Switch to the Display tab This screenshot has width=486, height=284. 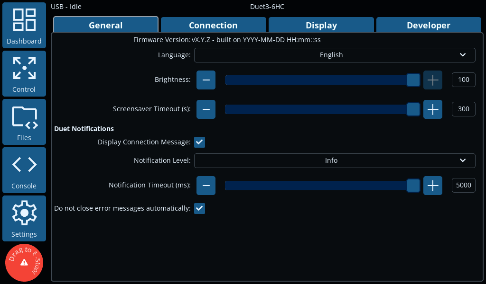tap(321, 25)
